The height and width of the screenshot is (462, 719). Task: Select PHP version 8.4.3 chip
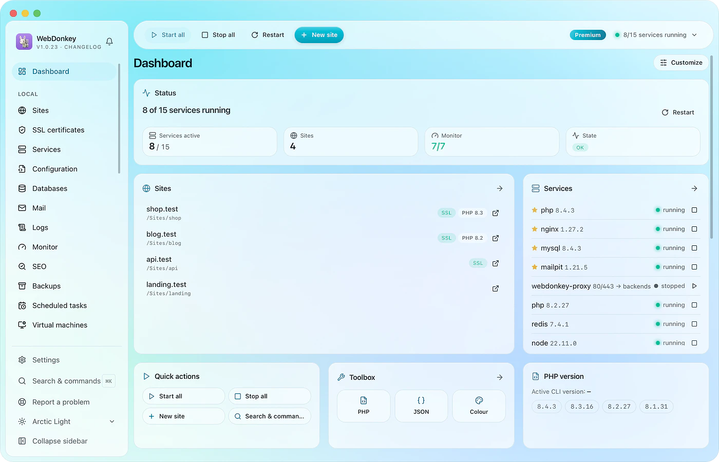click(x=546, y=407)
